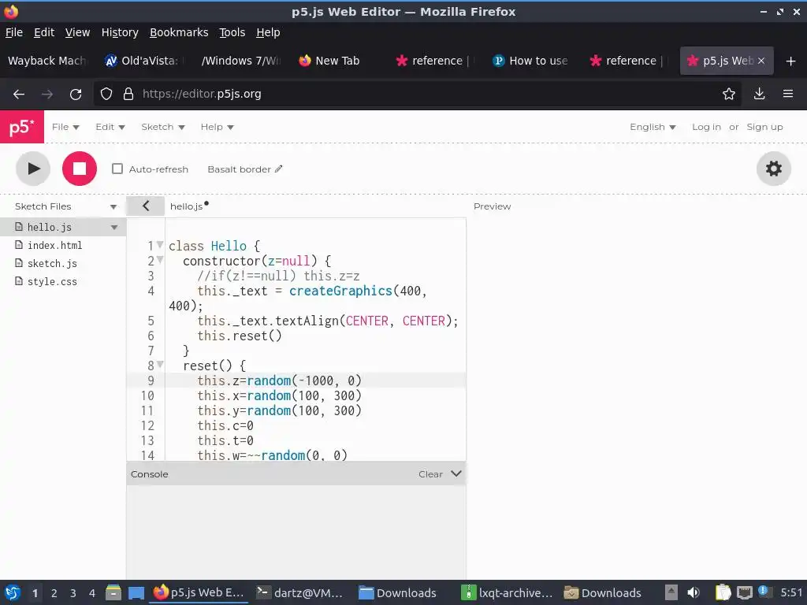Switch to lxqt-archiver taskbar window
Screen dimensions: 807x605
click(x=507, y=593)
